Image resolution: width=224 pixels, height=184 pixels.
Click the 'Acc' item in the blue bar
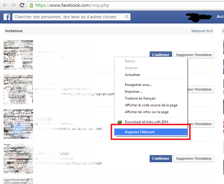pos(220,17)
